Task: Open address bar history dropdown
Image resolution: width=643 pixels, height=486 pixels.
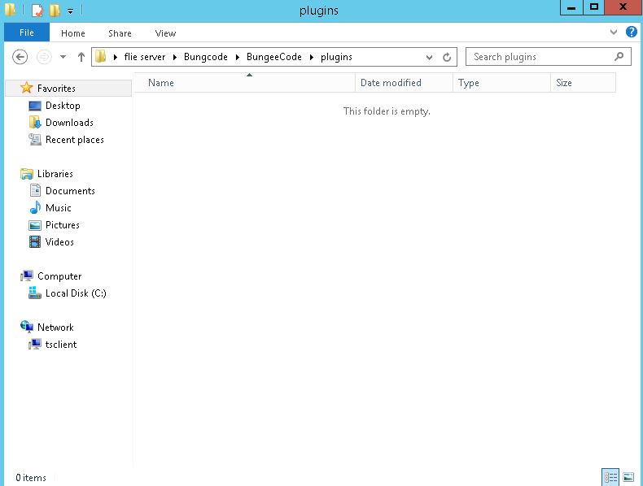Action: tap(430, 57)
